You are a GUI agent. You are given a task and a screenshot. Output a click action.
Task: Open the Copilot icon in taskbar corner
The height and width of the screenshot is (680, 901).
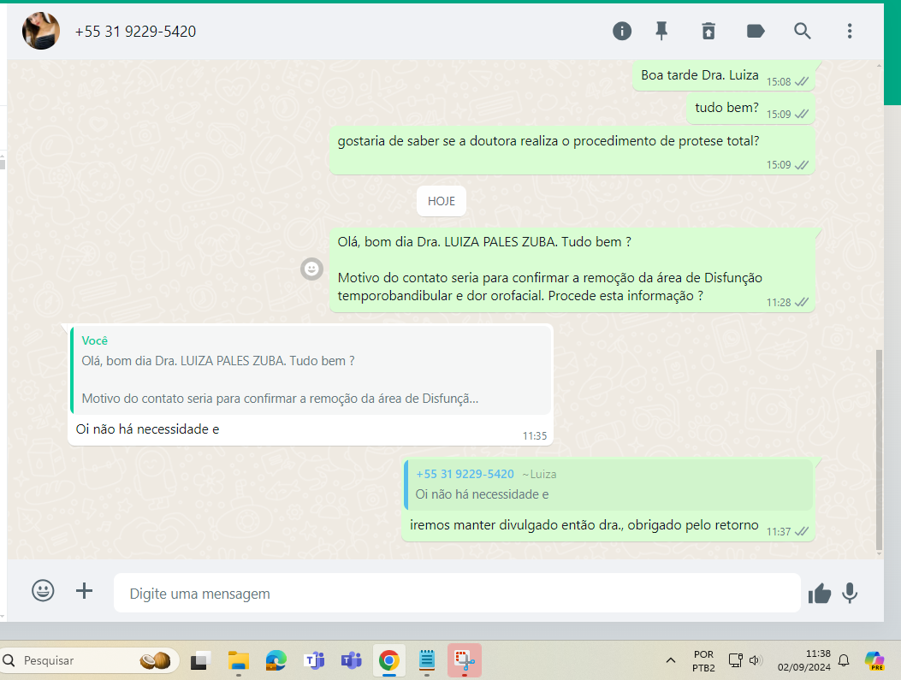tap(874, 660)
